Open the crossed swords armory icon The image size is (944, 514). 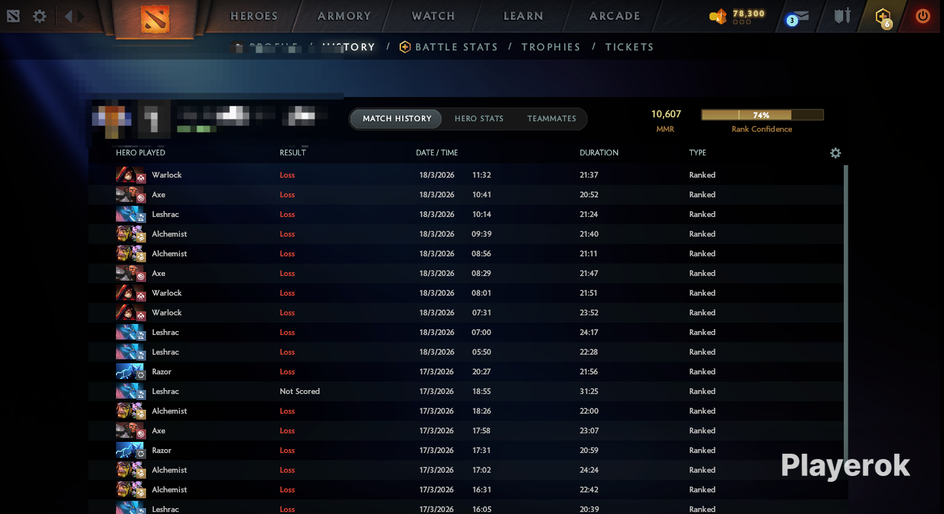point(842,16)
